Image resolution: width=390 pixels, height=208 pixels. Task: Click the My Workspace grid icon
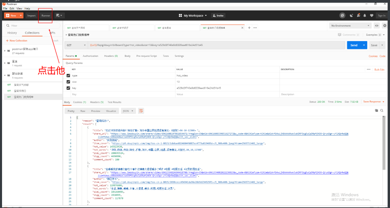click(x=180, y=15)
